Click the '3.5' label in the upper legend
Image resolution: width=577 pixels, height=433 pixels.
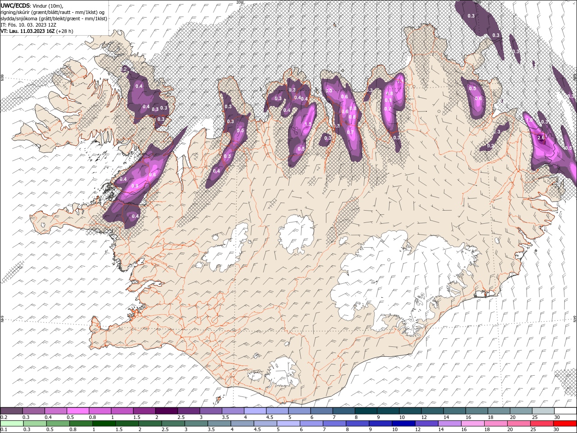[x=225, y=417]
